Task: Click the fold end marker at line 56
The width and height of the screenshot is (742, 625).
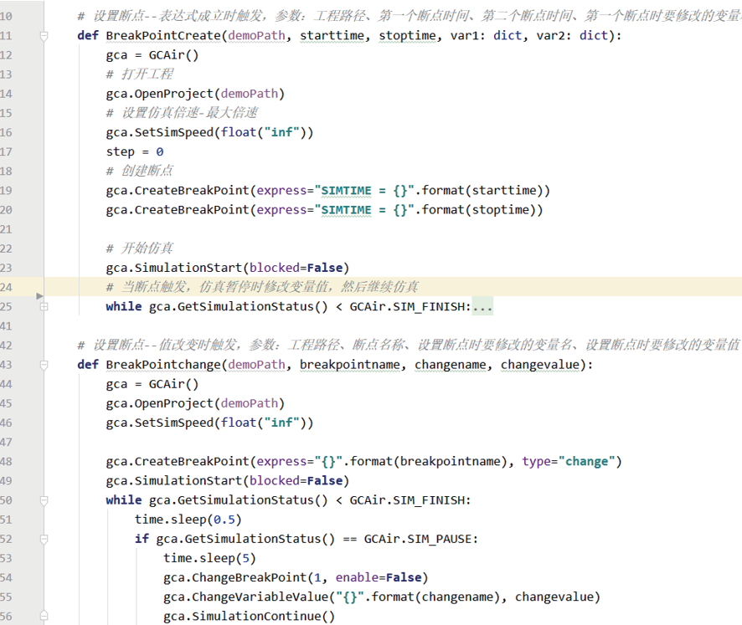Action: pyautogui.click(x=44, y=617)
